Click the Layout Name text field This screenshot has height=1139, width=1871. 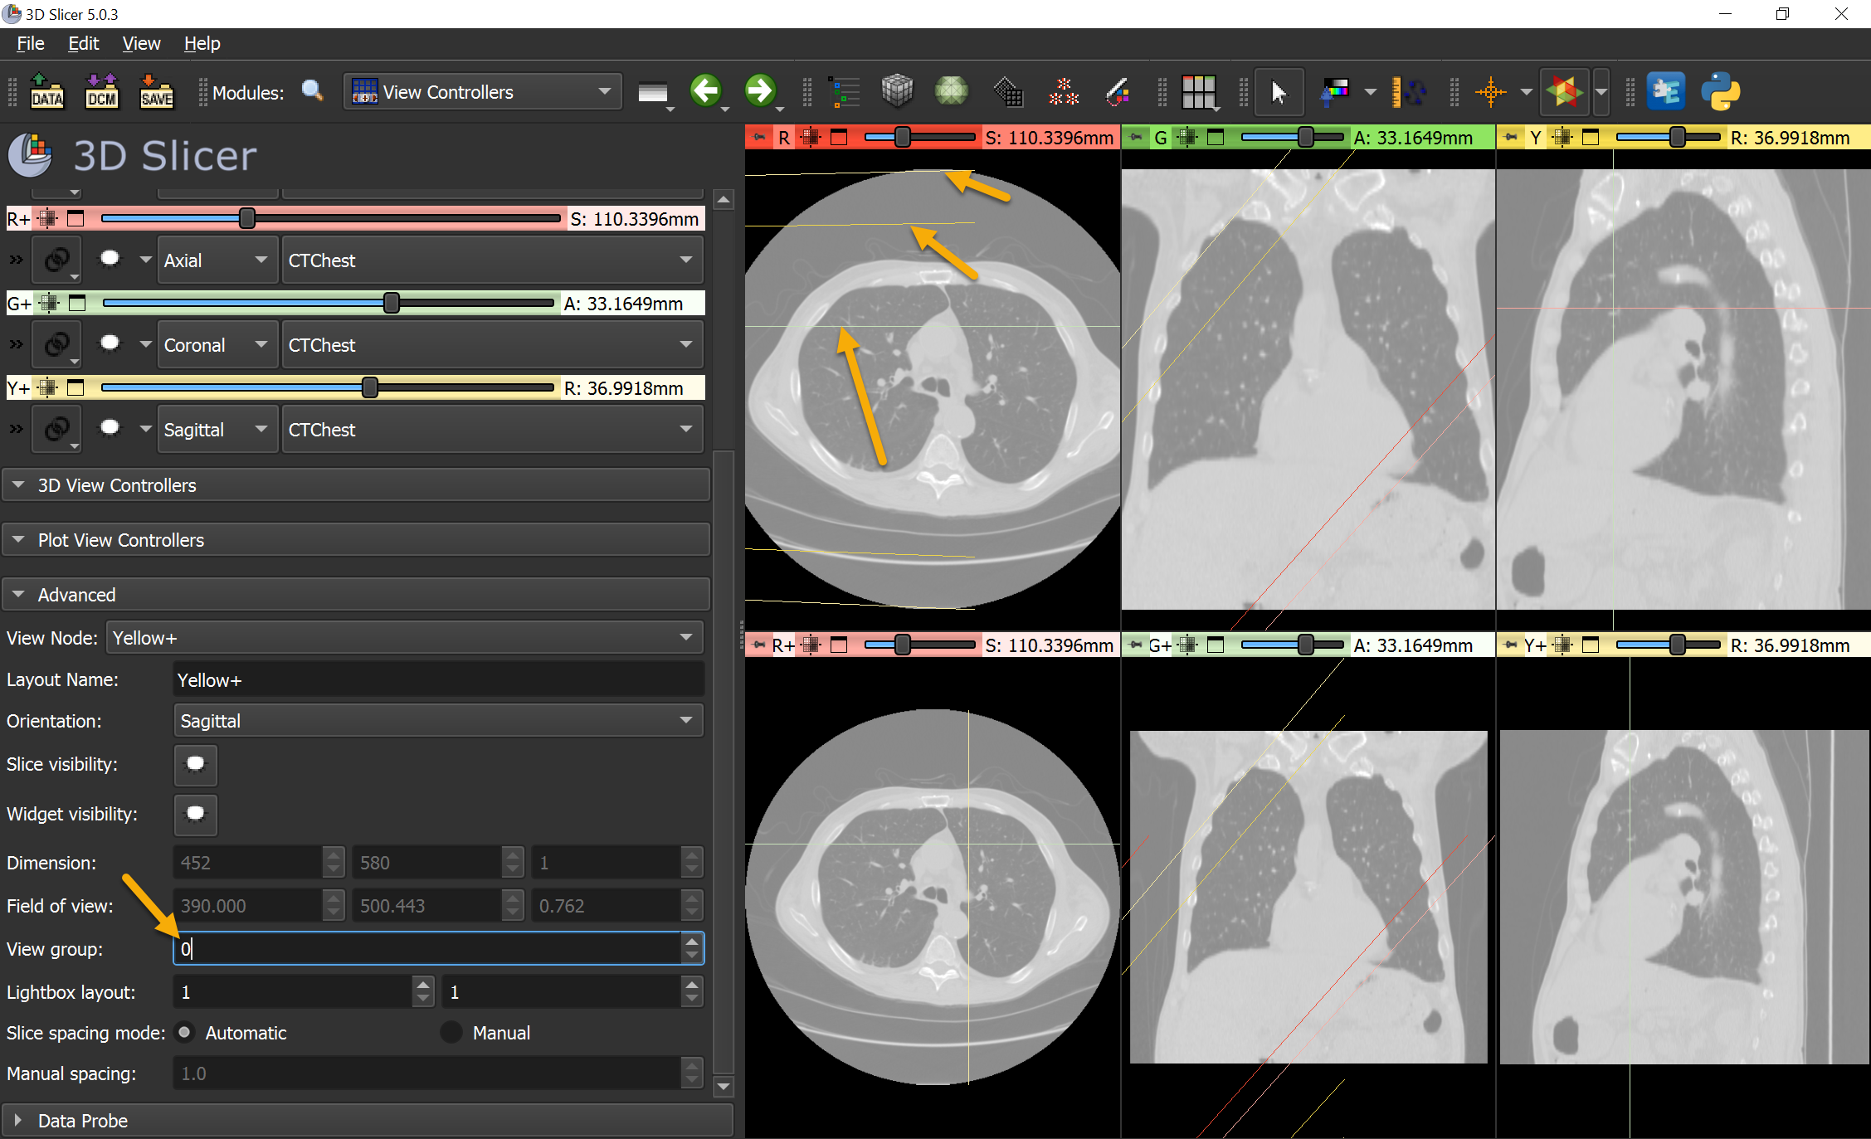point(439,680)
